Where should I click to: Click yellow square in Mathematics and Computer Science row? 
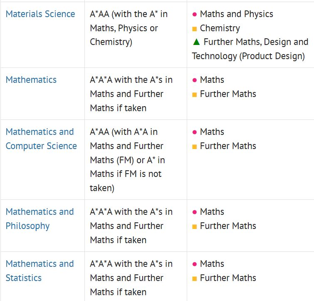click(195, 147)
